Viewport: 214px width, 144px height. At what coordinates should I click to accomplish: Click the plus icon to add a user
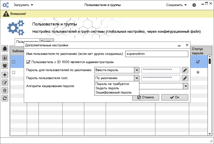(x=5, y=75)
